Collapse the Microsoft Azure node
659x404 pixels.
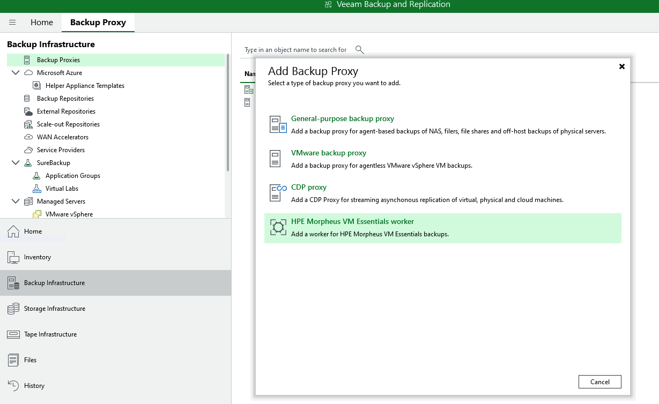16,73
